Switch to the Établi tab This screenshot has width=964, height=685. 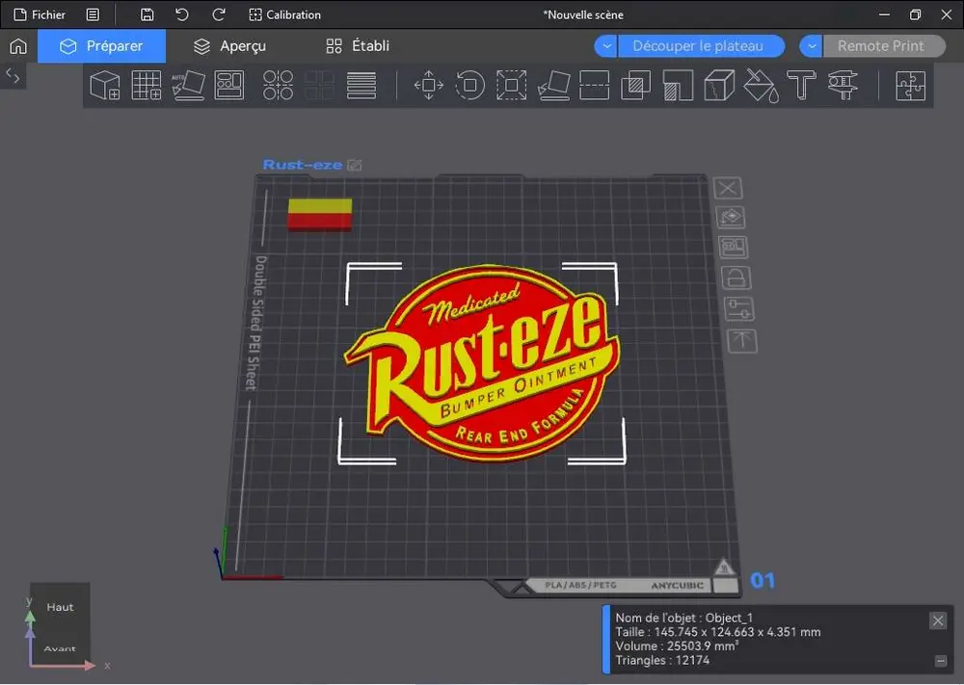pos(358,46)
